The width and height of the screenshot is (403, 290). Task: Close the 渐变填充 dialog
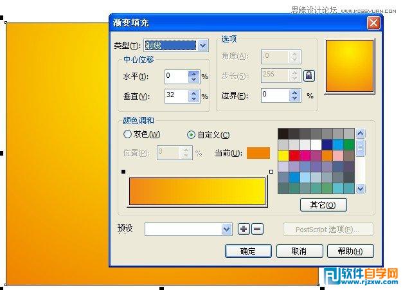coord(373,23)
